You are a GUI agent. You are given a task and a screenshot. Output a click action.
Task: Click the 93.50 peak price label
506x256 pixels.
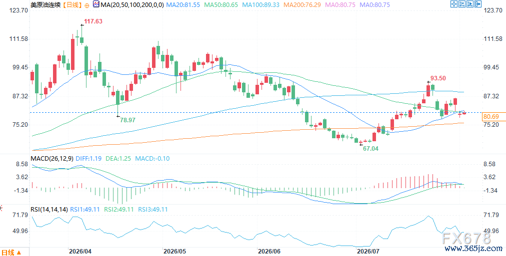point(438,78)
